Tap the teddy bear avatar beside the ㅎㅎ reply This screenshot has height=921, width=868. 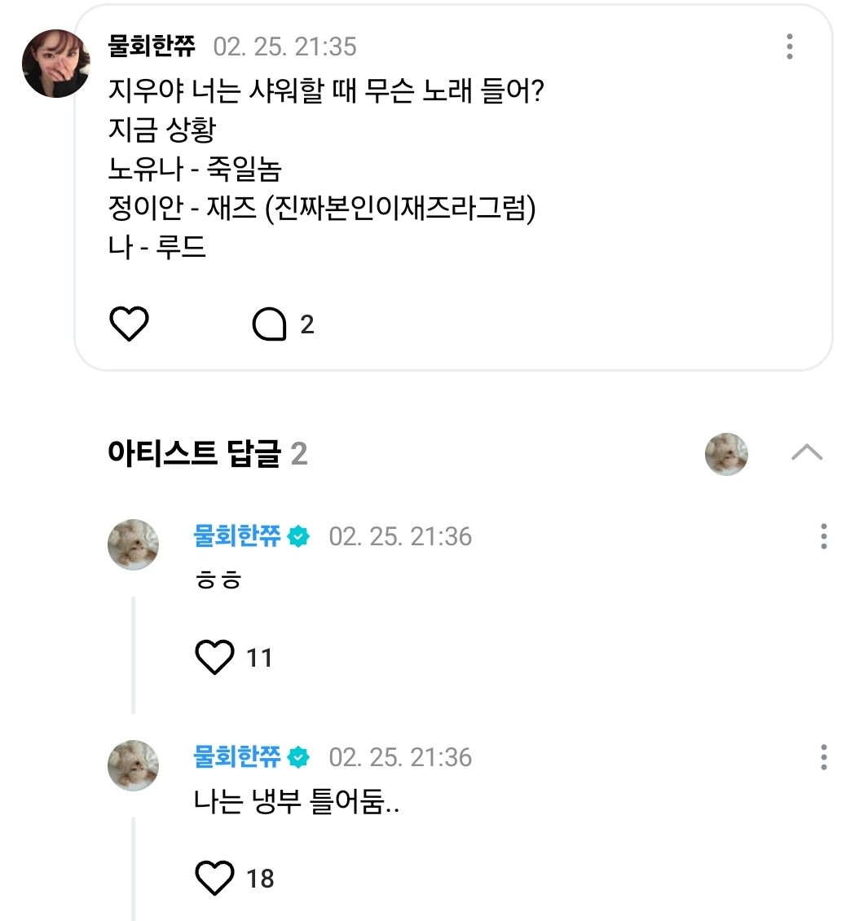(133, 544)
